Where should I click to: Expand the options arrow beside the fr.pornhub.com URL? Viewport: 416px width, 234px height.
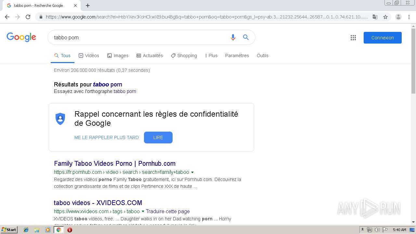pyautogui.click(x=192, y=172)
